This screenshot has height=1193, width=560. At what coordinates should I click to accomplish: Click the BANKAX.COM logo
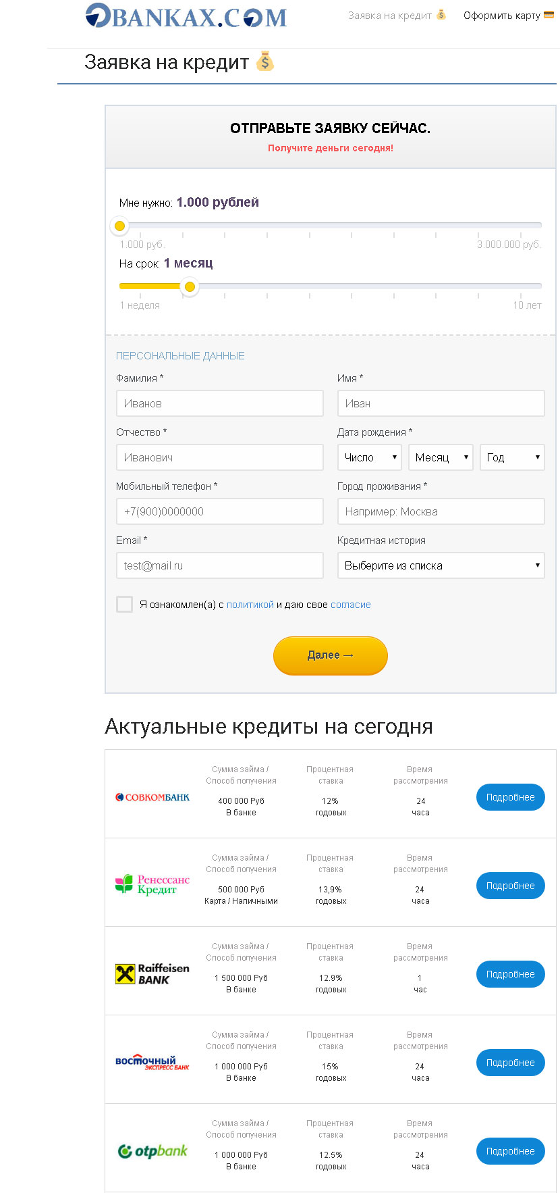pos(186,16)
